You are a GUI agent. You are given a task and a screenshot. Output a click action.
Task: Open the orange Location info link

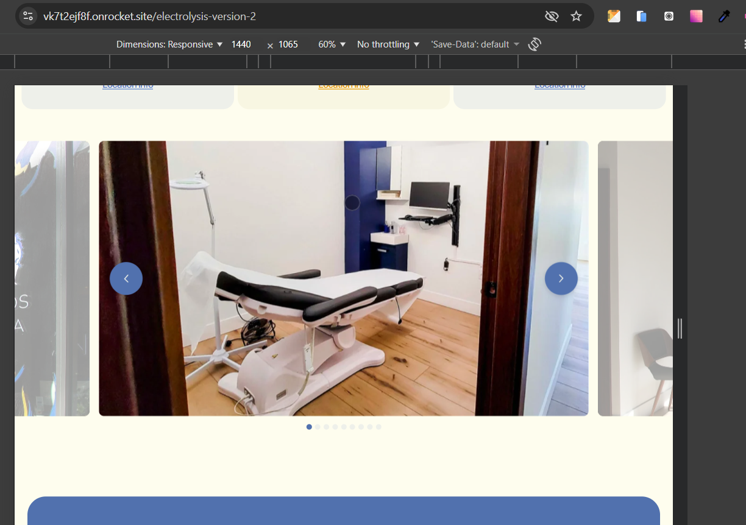(x=344, y=86)
